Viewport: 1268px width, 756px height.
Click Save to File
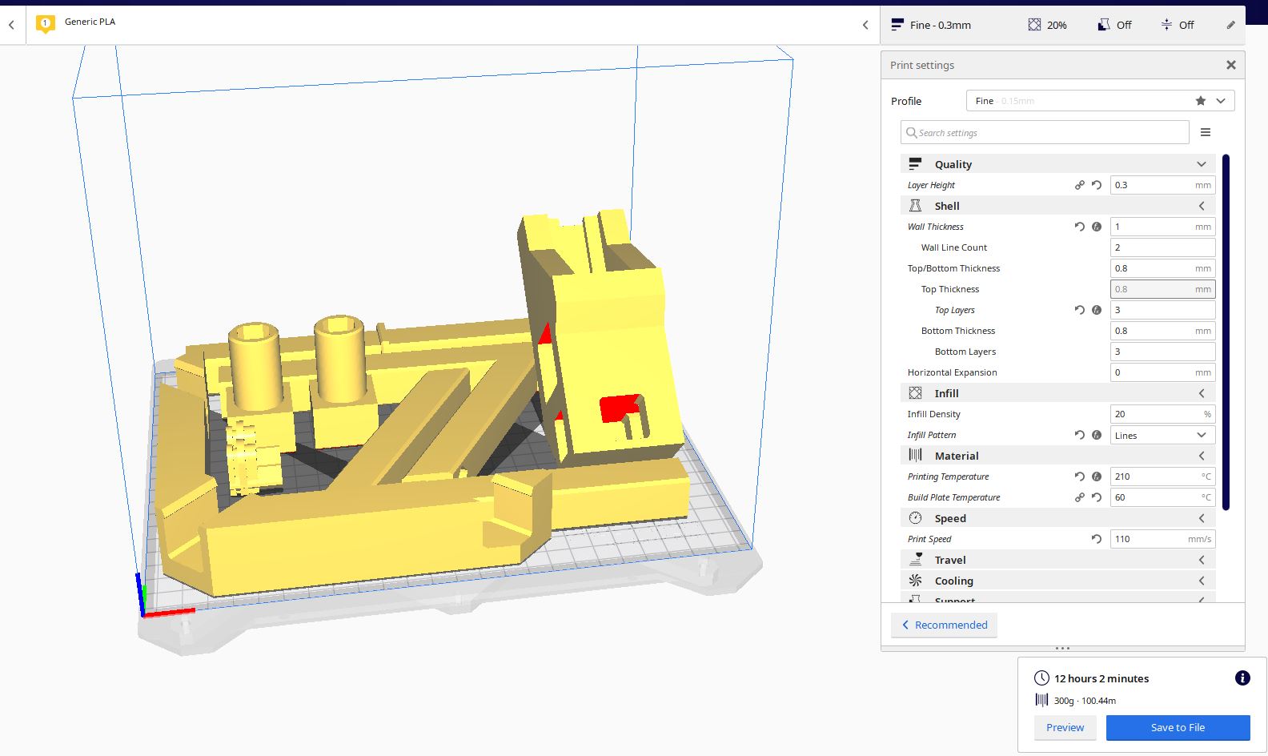click(x=1178, y=727)
